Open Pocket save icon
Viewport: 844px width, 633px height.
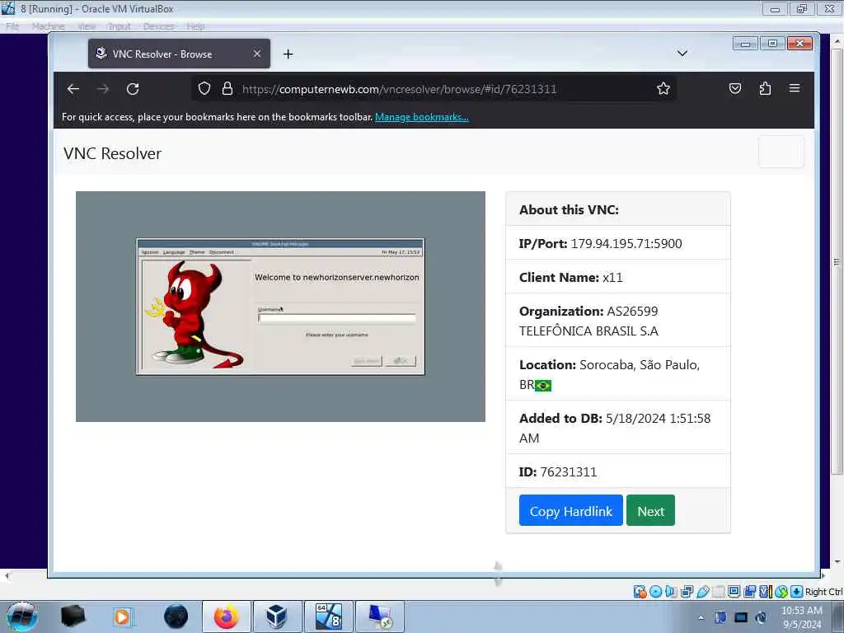point(734,88)
